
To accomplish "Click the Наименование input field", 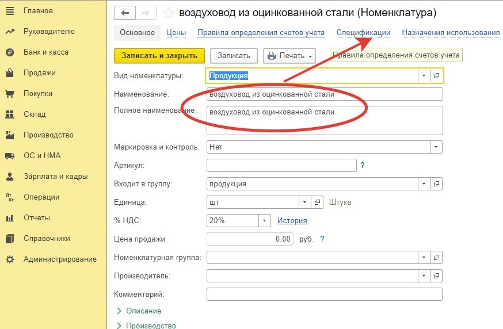I will pos(325,94).
